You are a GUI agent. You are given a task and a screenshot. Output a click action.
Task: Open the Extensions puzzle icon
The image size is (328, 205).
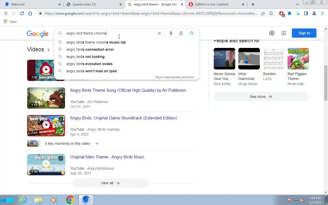(290, 13)
